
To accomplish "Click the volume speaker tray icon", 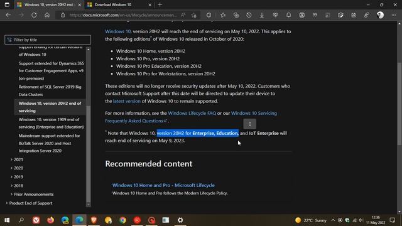I will coord(361,220).
